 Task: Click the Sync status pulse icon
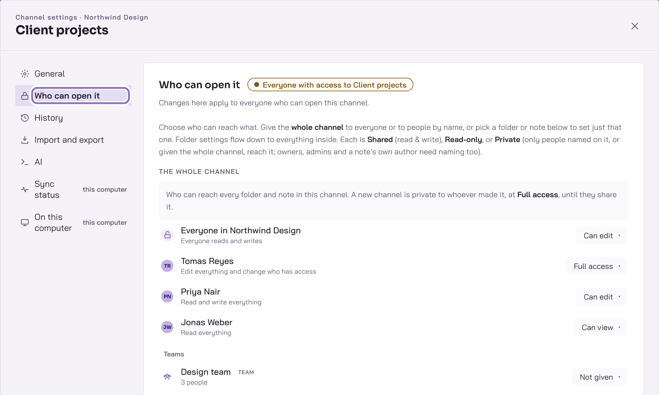(25, 190)
